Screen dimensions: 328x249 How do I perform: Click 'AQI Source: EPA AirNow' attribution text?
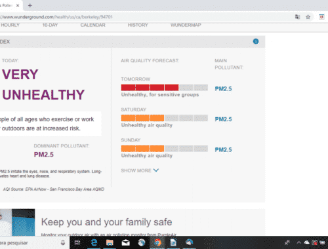click(54, 189)
